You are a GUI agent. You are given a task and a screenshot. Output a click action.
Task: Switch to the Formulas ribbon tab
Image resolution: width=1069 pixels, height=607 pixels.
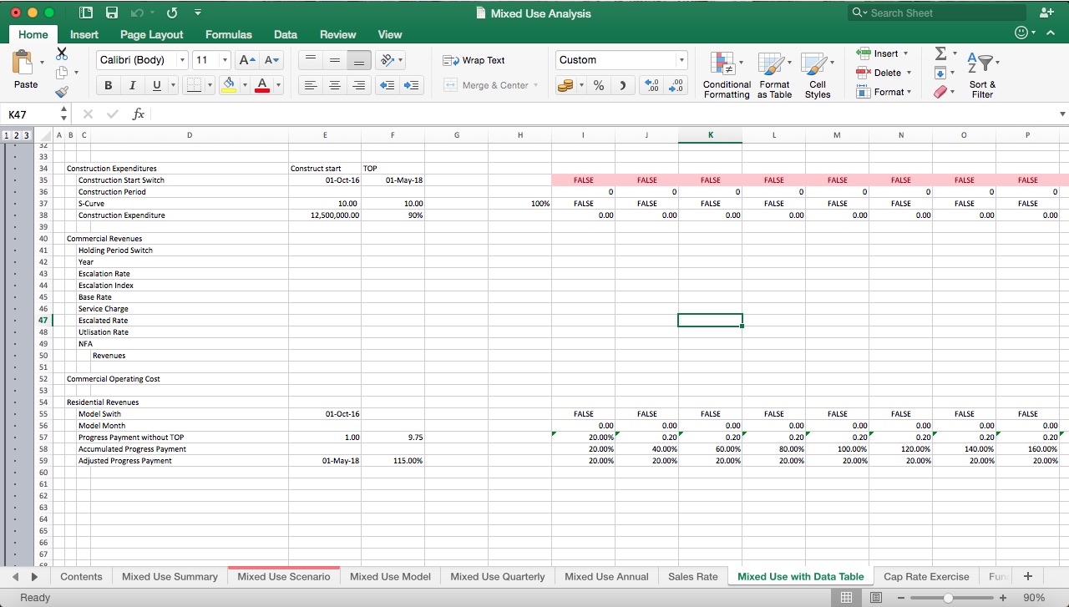(228, 34)
